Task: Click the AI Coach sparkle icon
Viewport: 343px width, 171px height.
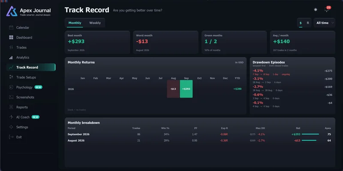Action: pos(11,117)
